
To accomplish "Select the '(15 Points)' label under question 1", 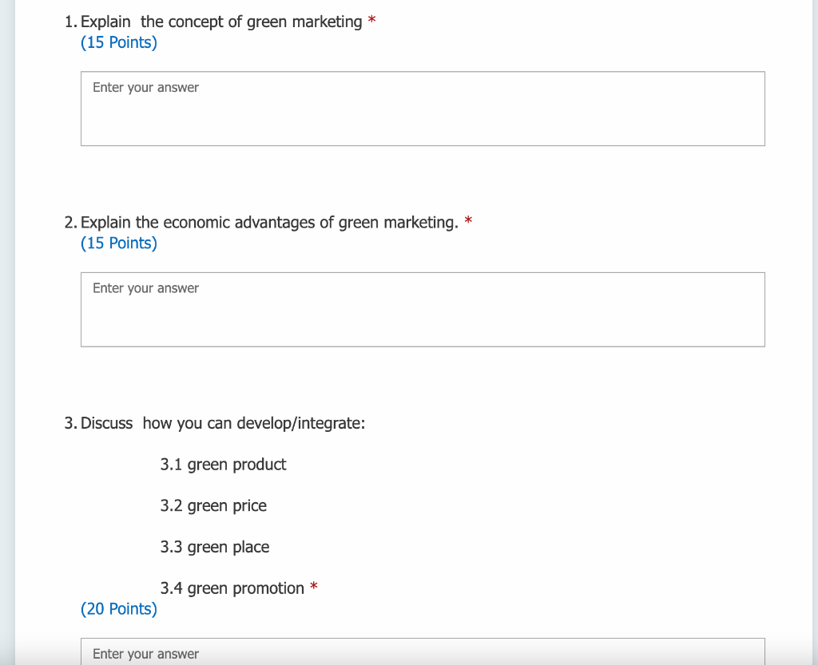I will [x=118, y=42].
